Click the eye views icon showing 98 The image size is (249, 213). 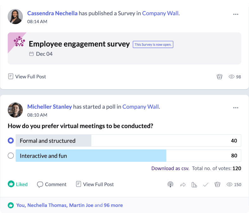pos(232,77)
